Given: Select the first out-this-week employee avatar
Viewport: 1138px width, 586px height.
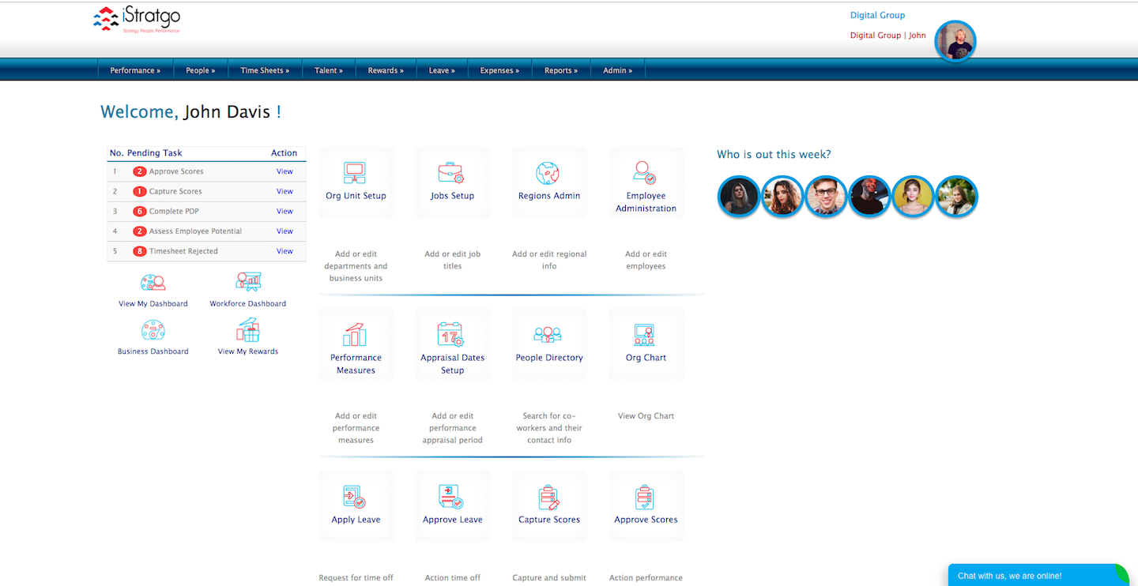Looking at the screenshot, I should 739,196.
